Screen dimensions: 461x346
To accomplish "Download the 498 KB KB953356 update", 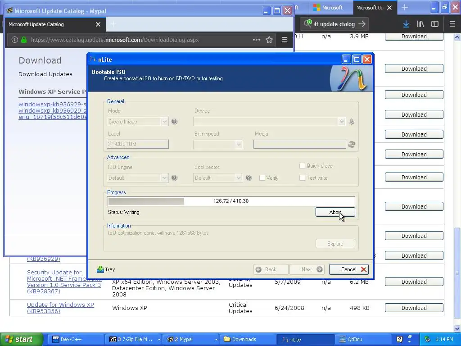I will pos(414,308).
